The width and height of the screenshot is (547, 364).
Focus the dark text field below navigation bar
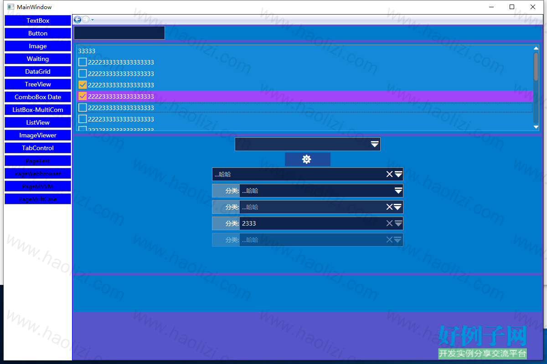tap(119, 33)
